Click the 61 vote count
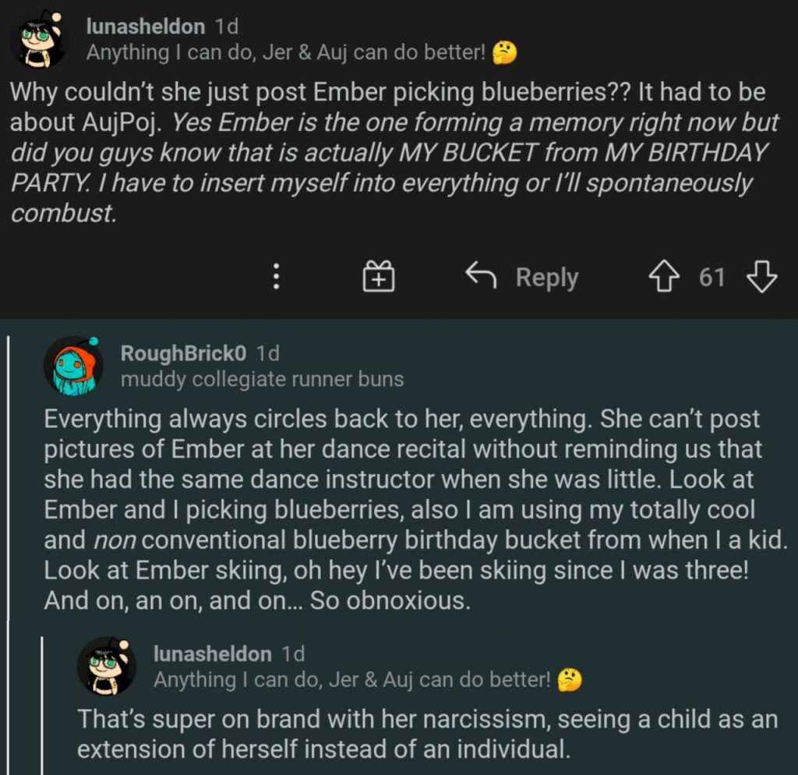The image size is (798, 775). coord(711,277)
